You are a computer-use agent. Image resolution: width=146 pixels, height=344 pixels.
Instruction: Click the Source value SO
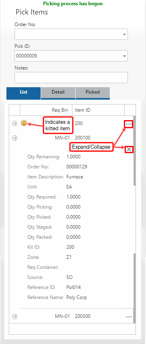pos(69,277)
